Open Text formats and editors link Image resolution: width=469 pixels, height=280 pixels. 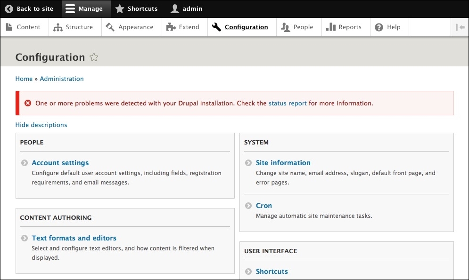tap(74, 238)
